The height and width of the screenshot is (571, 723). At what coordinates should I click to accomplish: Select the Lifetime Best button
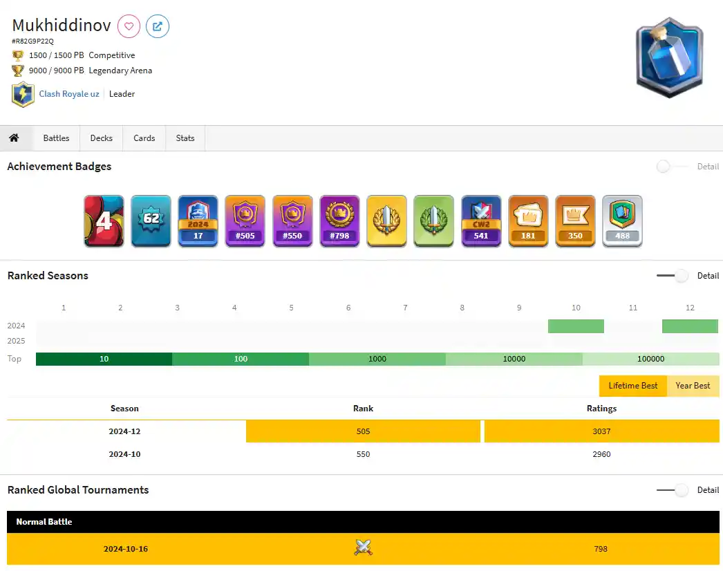pyautogui.click(x=632, y=386)
